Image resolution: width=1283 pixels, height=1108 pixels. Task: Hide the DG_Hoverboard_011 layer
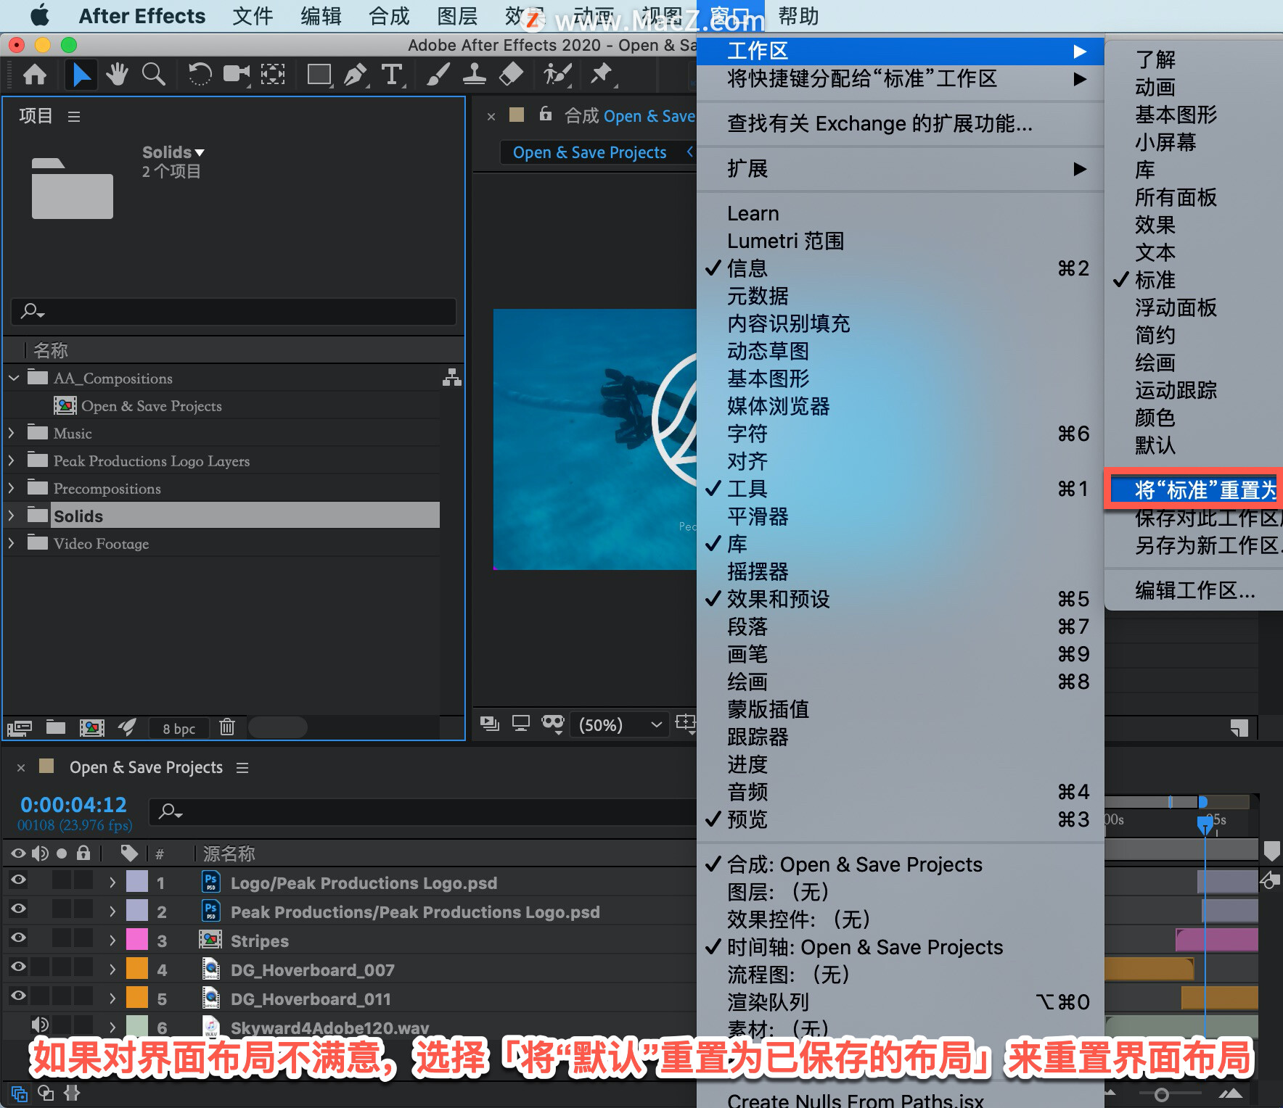pos(18,996)
